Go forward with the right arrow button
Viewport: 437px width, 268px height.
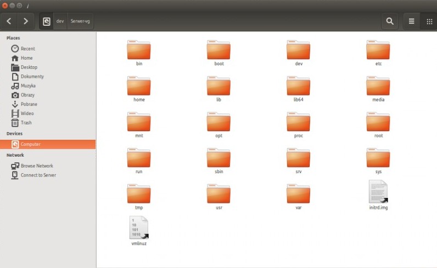[26, 21]
